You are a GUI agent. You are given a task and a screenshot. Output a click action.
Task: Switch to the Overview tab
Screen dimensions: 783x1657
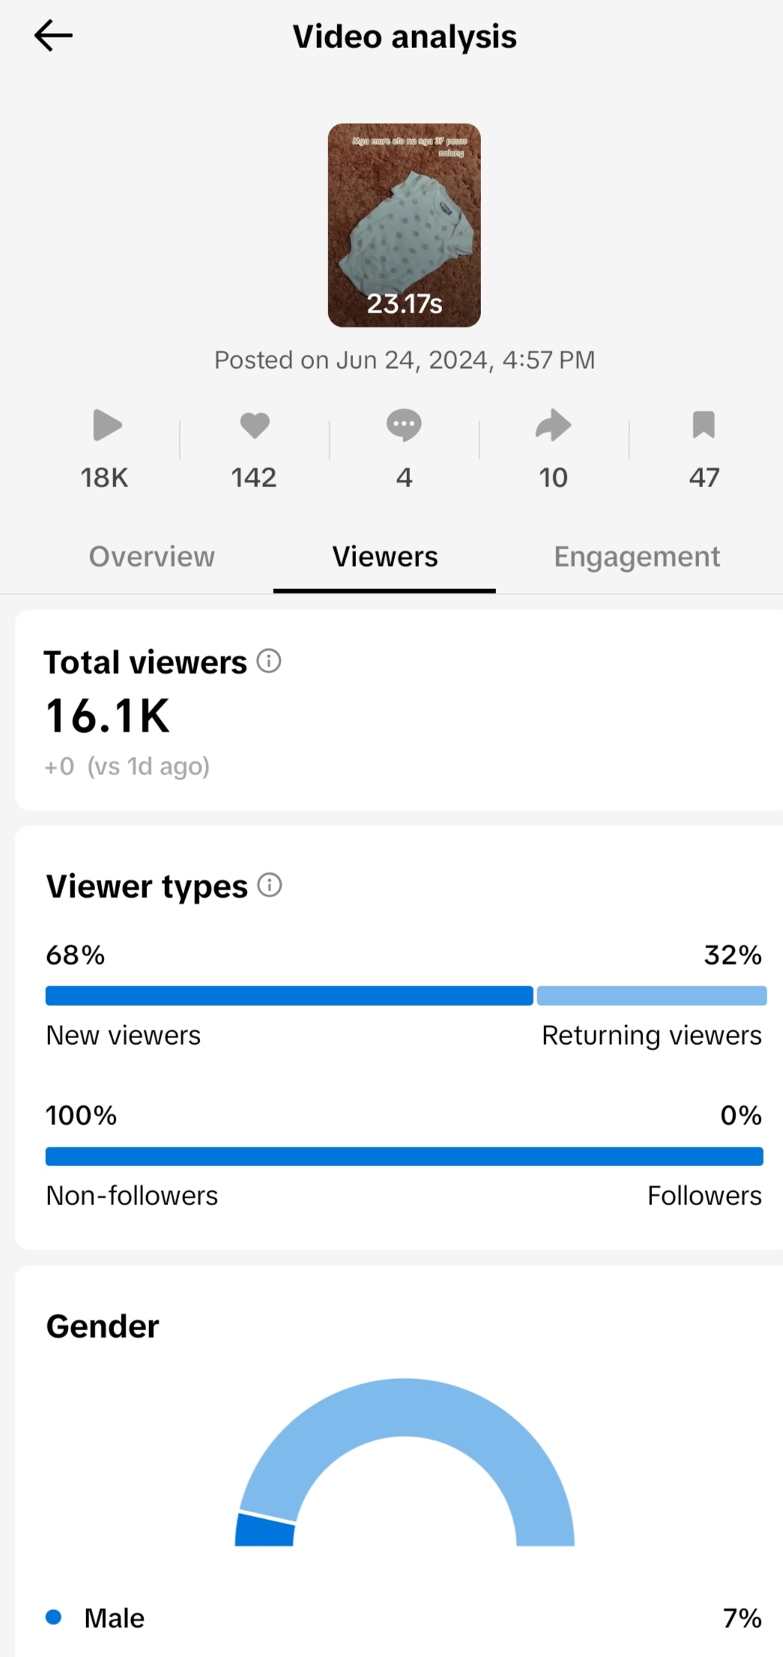(x=152, y=557)
